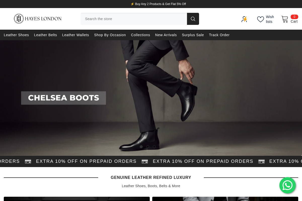Open the shopping cart icon
Screen dimensions: 302x201
285,19
